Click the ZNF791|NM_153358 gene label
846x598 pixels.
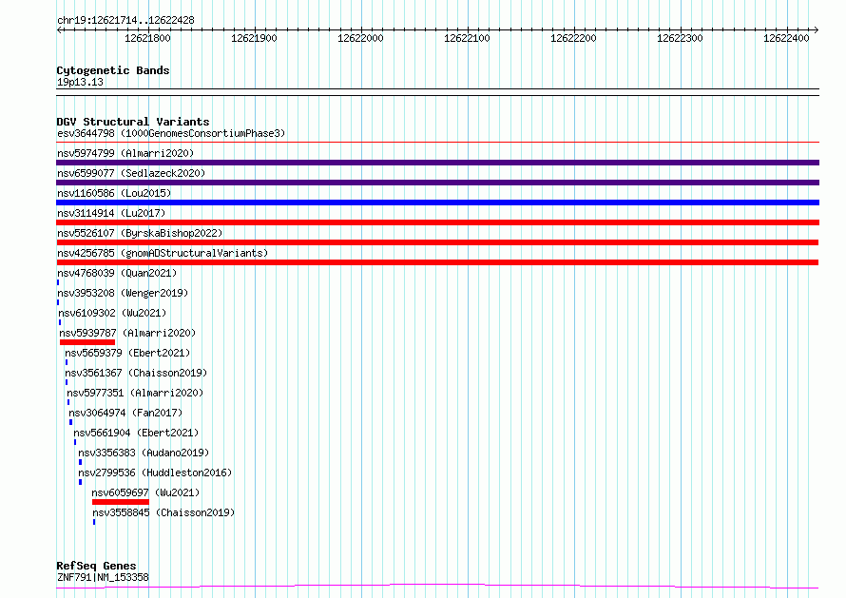pyautogui.click(x=103, y=577)
